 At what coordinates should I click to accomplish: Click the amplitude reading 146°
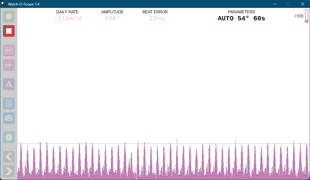[x=112, y=18]
